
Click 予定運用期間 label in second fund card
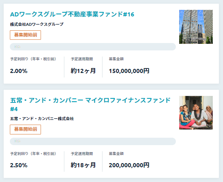pos(82,154)
